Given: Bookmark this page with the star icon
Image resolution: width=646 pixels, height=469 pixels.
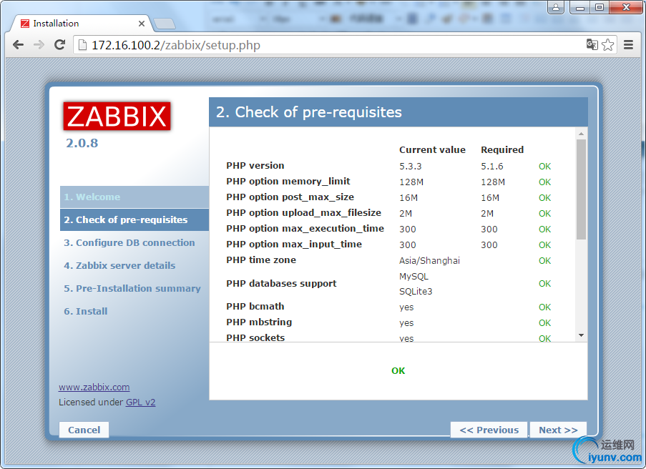Looking at the screenshot, I should 607,44.
